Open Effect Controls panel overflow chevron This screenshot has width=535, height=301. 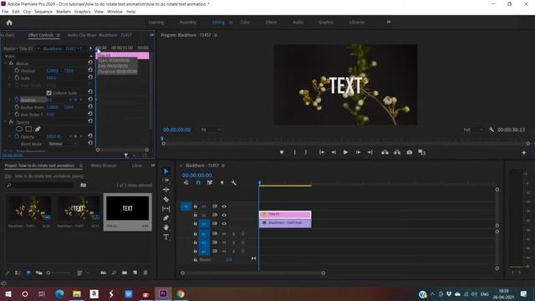tap(151, 35)
